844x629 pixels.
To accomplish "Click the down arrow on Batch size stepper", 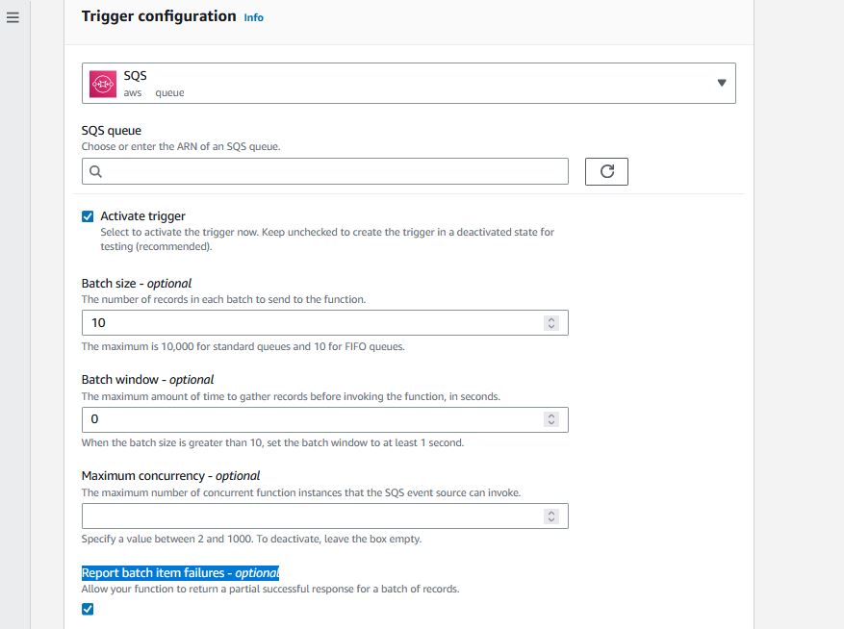I will point(550,327).
